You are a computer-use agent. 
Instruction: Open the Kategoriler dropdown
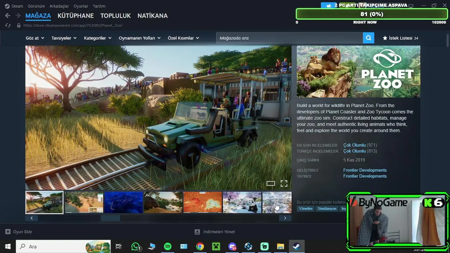tap(98, 38)
